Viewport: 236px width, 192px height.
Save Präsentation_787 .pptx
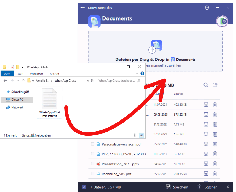(x=206, y=164)
